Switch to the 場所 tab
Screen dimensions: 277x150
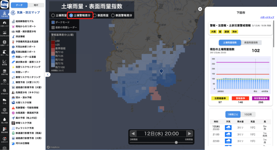click(x=36, y=5)
